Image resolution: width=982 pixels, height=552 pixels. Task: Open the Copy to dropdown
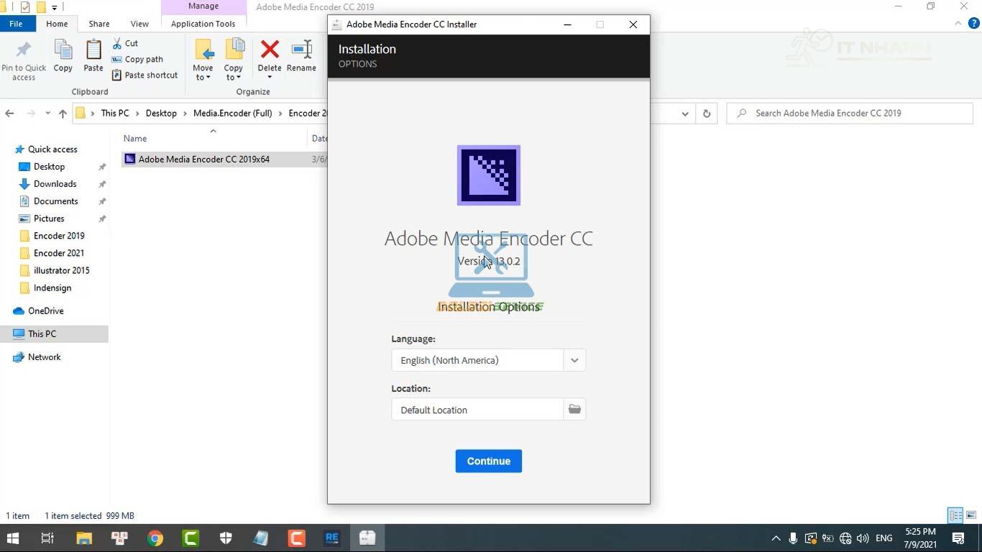[x=233, y=73]
